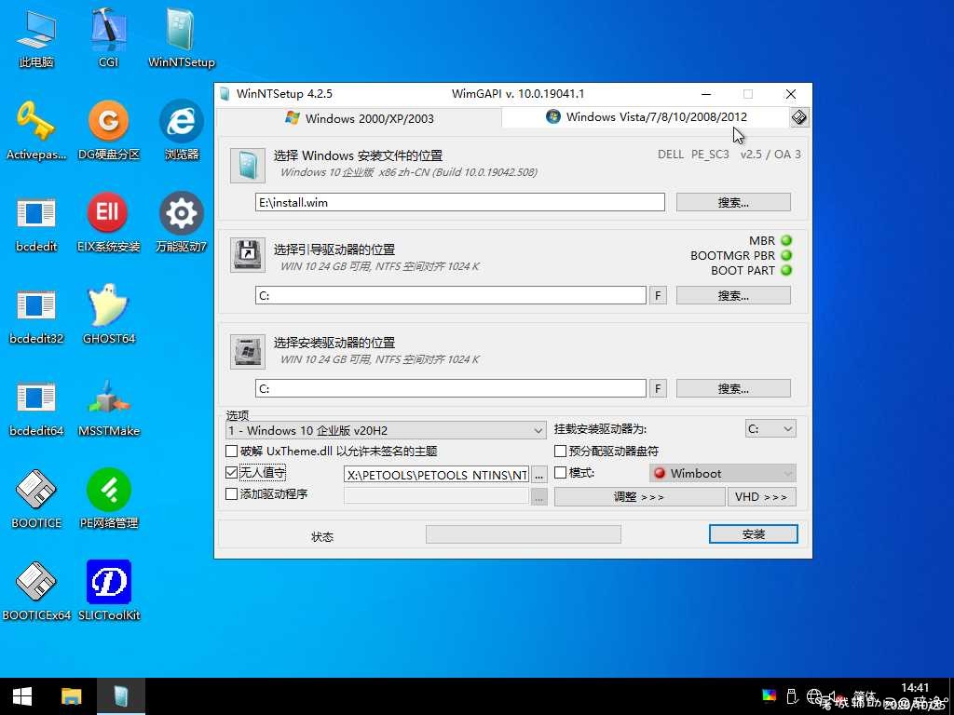Click the MBR green status light

[786, 240]
